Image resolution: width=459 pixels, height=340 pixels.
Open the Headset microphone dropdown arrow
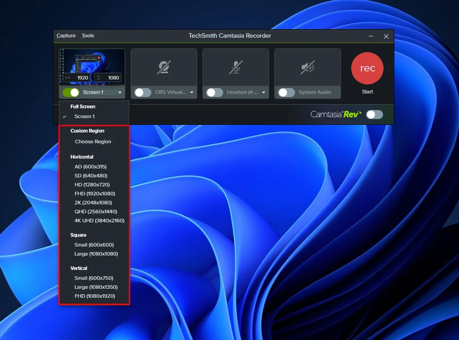pos(264,92)
